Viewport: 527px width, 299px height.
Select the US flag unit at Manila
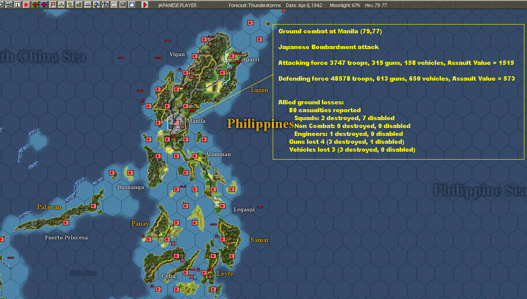coord(177,123)
